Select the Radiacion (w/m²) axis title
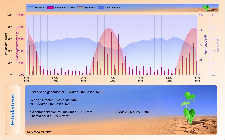 tap(6, 45)
